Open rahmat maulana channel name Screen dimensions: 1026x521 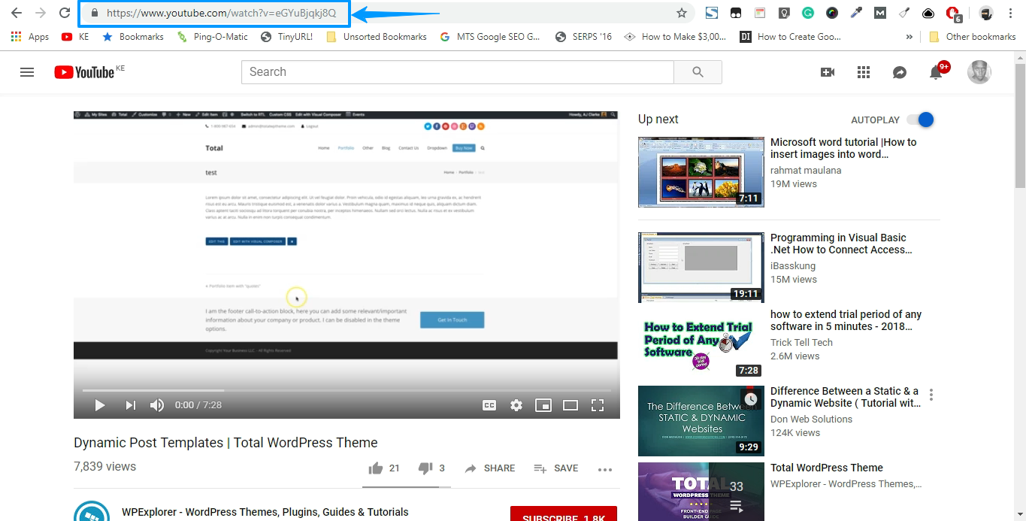(806, 171)
